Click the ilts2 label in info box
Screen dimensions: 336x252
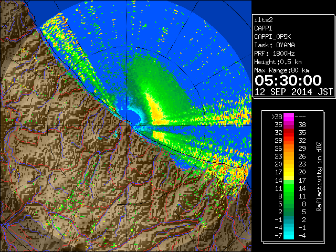[x=264, y=20]
